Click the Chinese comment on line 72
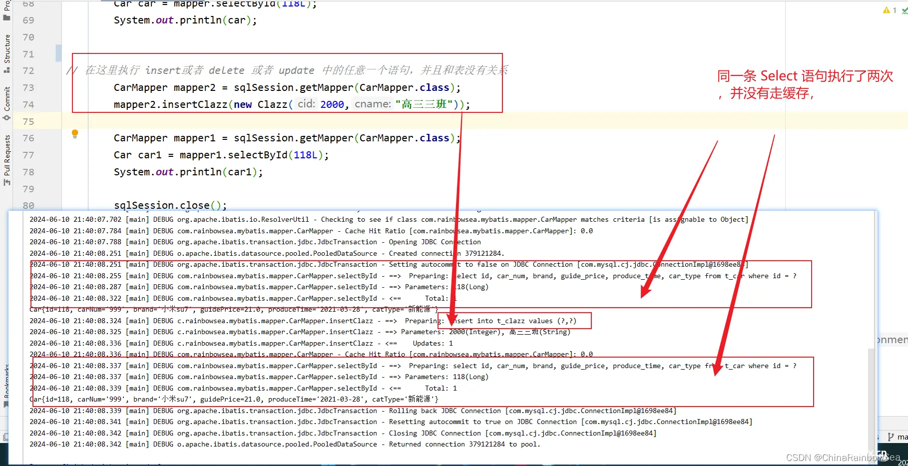The height and width of the screenshot is (466, 908). click(287, 70)
